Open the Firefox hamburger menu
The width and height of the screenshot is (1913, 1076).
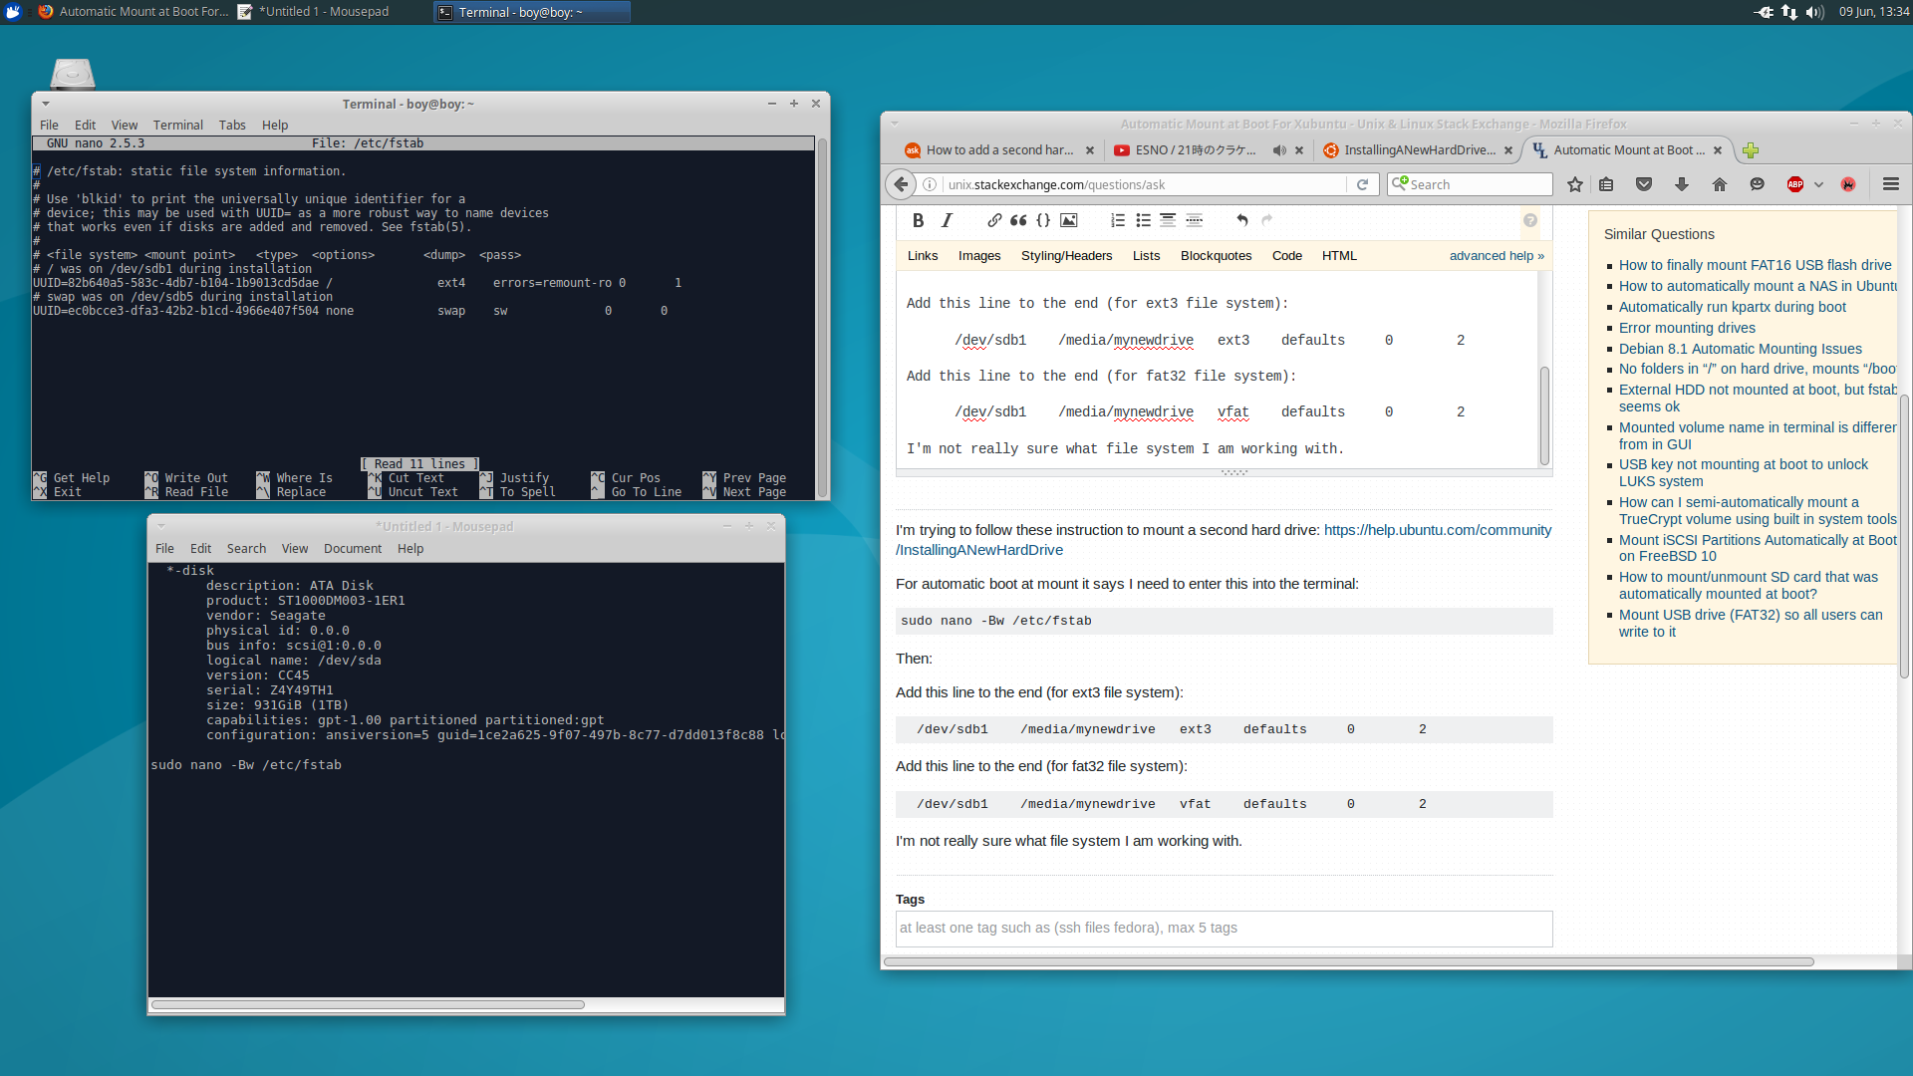click(x=1891, y=184)
